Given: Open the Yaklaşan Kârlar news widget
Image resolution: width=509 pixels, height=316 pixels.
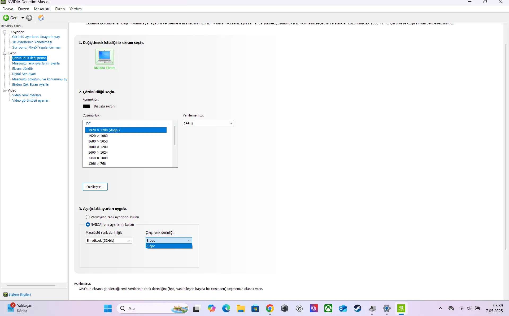Looking at the screenshot, I should pyautogui.click(x=20, y=308).
